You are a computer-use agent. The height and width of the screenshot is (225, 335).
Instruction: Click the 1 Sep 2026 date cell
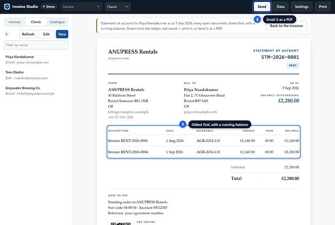click(x=174, y=152)
